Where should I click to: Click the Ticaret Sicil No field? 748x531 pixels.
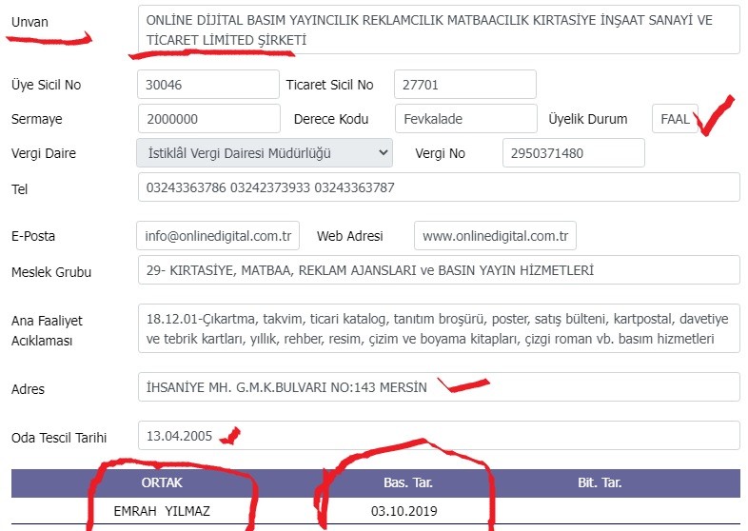coord(465,85)
